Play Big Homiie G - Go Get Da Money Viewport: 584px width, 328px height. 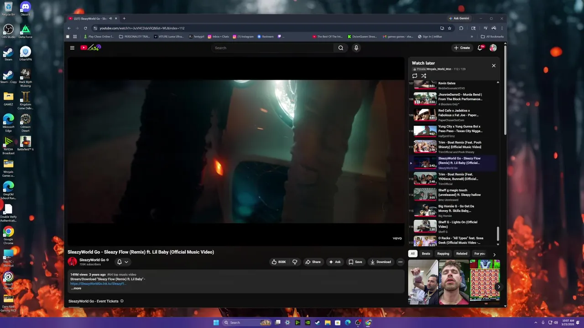tap(452, 210)
